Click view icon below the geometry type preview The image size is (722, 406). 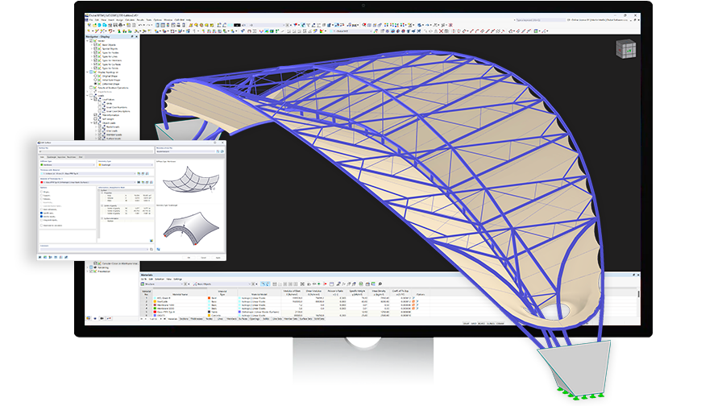tap(159, 250)
